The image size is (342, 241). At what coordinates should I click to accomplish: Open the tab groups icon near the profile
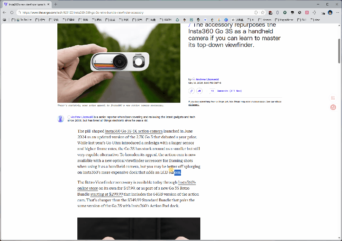coord(323,13)
